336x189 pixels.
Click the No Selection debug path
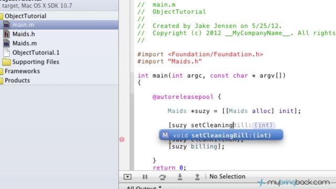click(227, 176)
